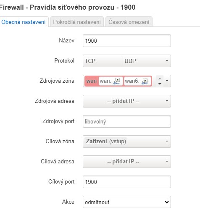Click the wan interface network icon
This screenshot has width=200, height=223.
(x=117, y=81)
